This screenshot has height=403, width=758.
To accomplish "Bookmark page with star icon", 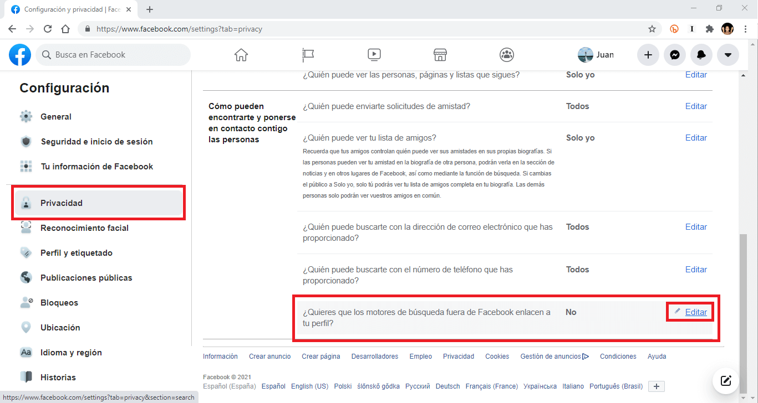I will (652, 29).
